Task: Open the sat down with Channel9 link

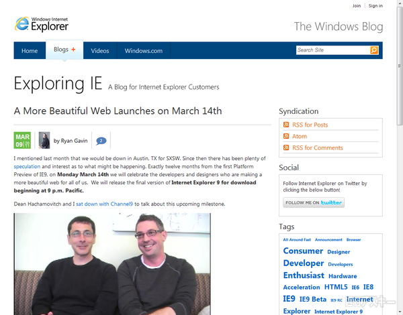Action: [104, 204]
